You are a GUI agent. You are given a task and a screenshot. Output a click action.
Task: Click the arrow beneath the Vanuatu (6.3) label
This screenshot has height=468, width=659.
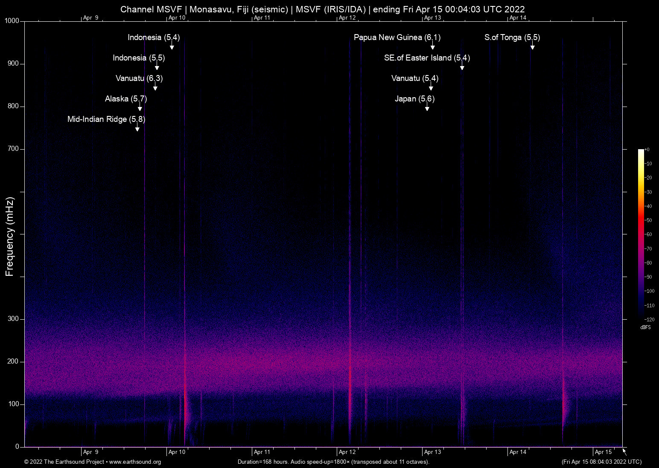point(155,87)
